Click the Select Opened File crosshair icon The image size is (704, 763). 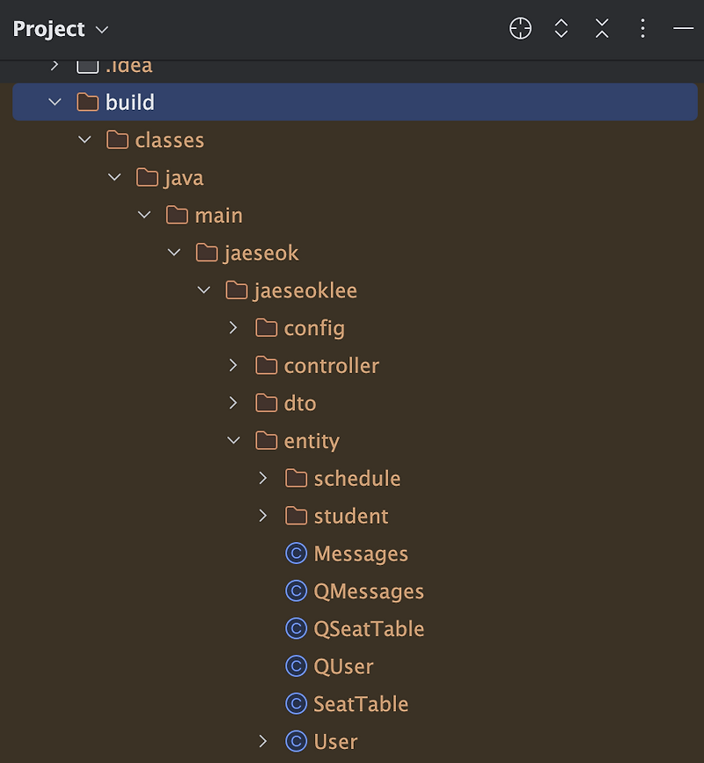[520, 28]
